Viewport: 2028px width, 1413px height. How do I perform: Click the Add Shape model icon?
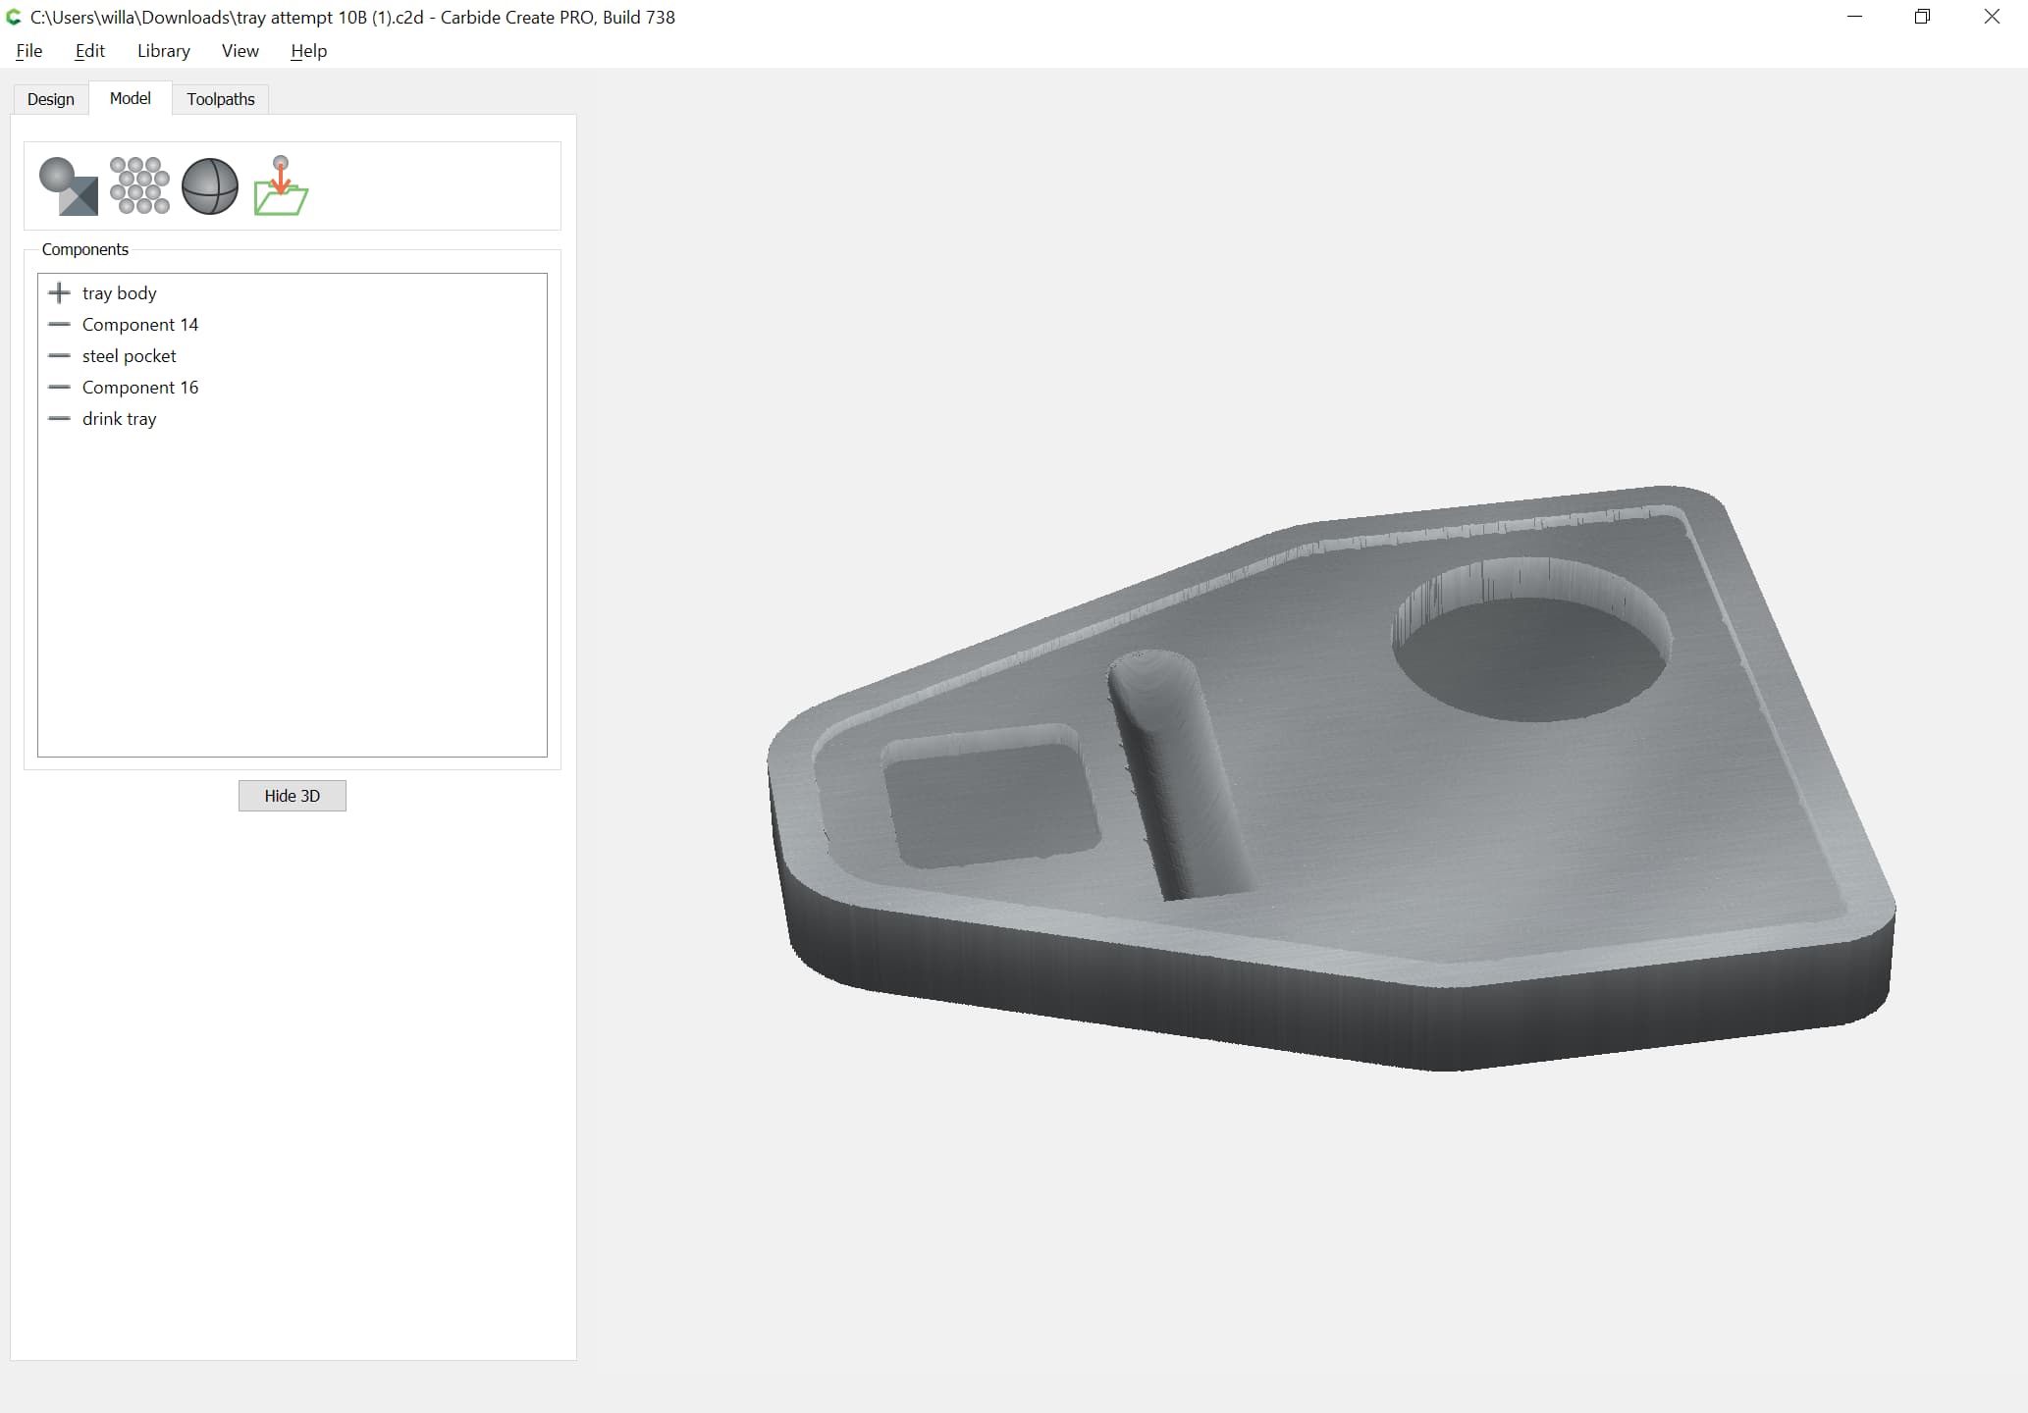pyautogui.click(x=69, y=185)
